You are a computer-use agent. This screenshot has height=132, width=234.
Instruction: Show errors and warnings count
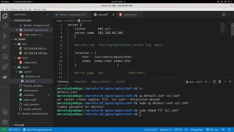tap(14, 129)
